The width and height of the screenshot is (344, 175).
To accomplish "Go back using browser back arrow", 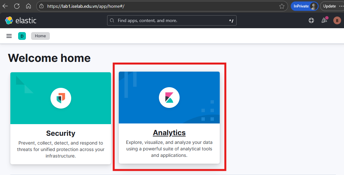I will 5,6.
